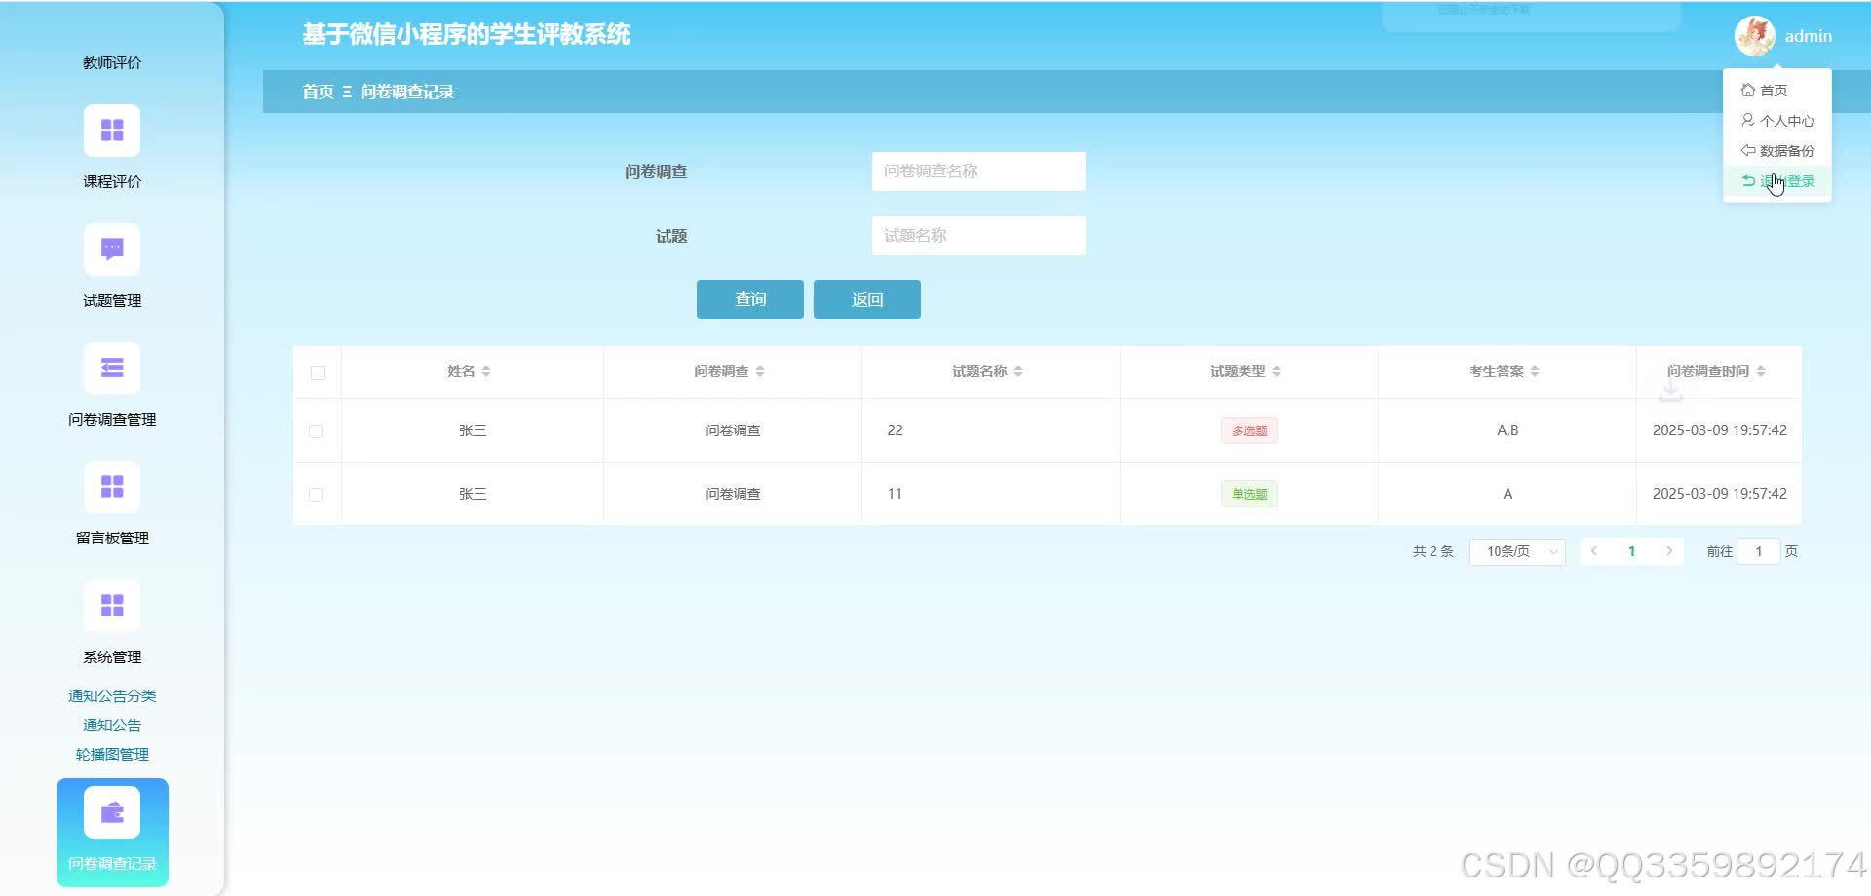Check the row checkbox for 试题名称 22
This screenshot has width=1871, height=896.
(x=316, y=429)
